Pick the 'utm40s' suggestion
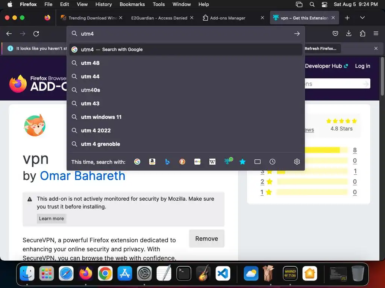Screen dimensions: 385x288 186,90
